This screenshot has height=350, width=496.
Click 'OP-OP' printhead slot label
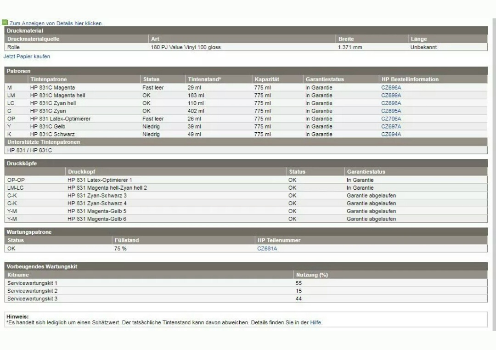pyautogui.click(x=16, y=180)
